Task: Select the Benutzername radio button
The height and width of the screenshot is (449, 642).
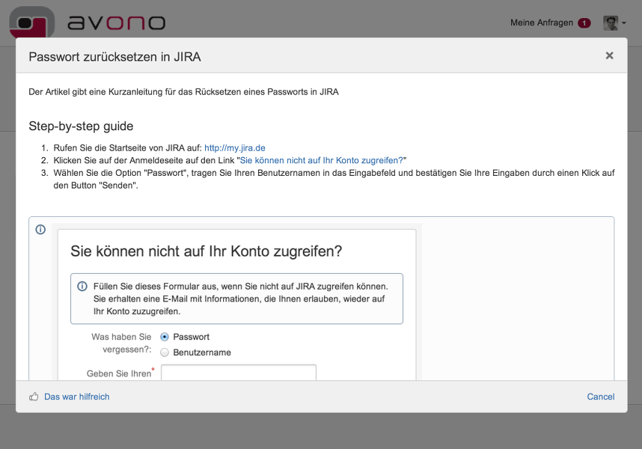Action: 164,352
